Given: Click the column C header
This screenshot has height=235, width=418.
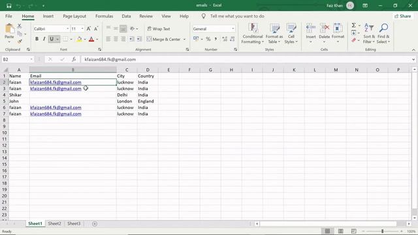Looking at the screenshot, I should point(127,70).
